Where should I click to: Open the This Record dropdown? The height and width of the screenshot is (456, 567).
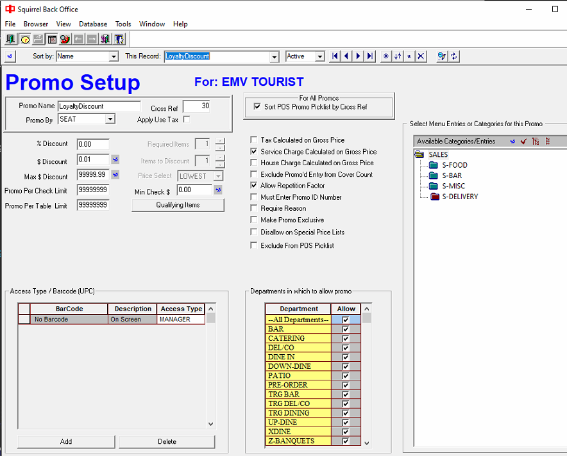tap(275, 56)
